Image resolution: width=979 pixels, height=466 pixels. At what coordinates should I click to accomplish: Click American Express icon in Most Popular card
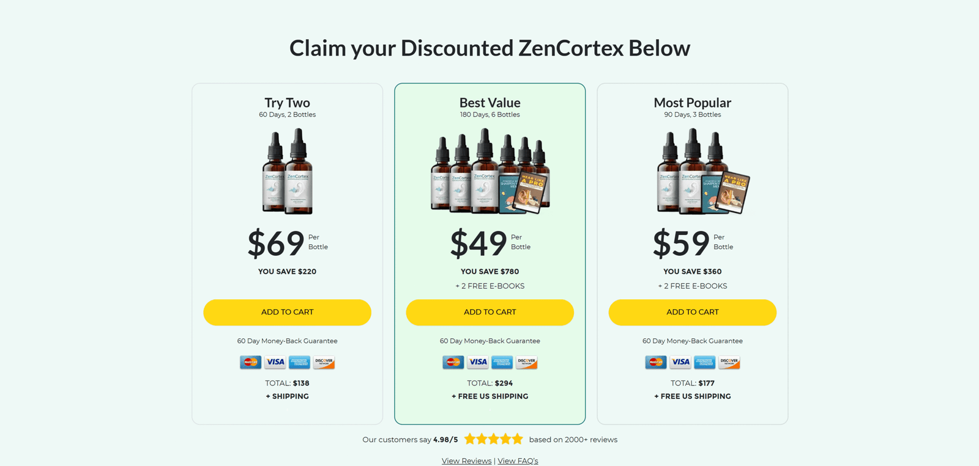pyautogui.click(x=705, y=362)
